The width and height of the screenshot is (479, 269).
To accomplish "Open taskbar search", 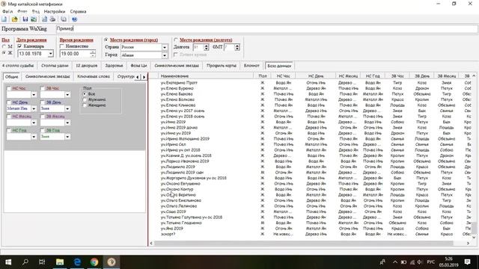I will 25,262.
